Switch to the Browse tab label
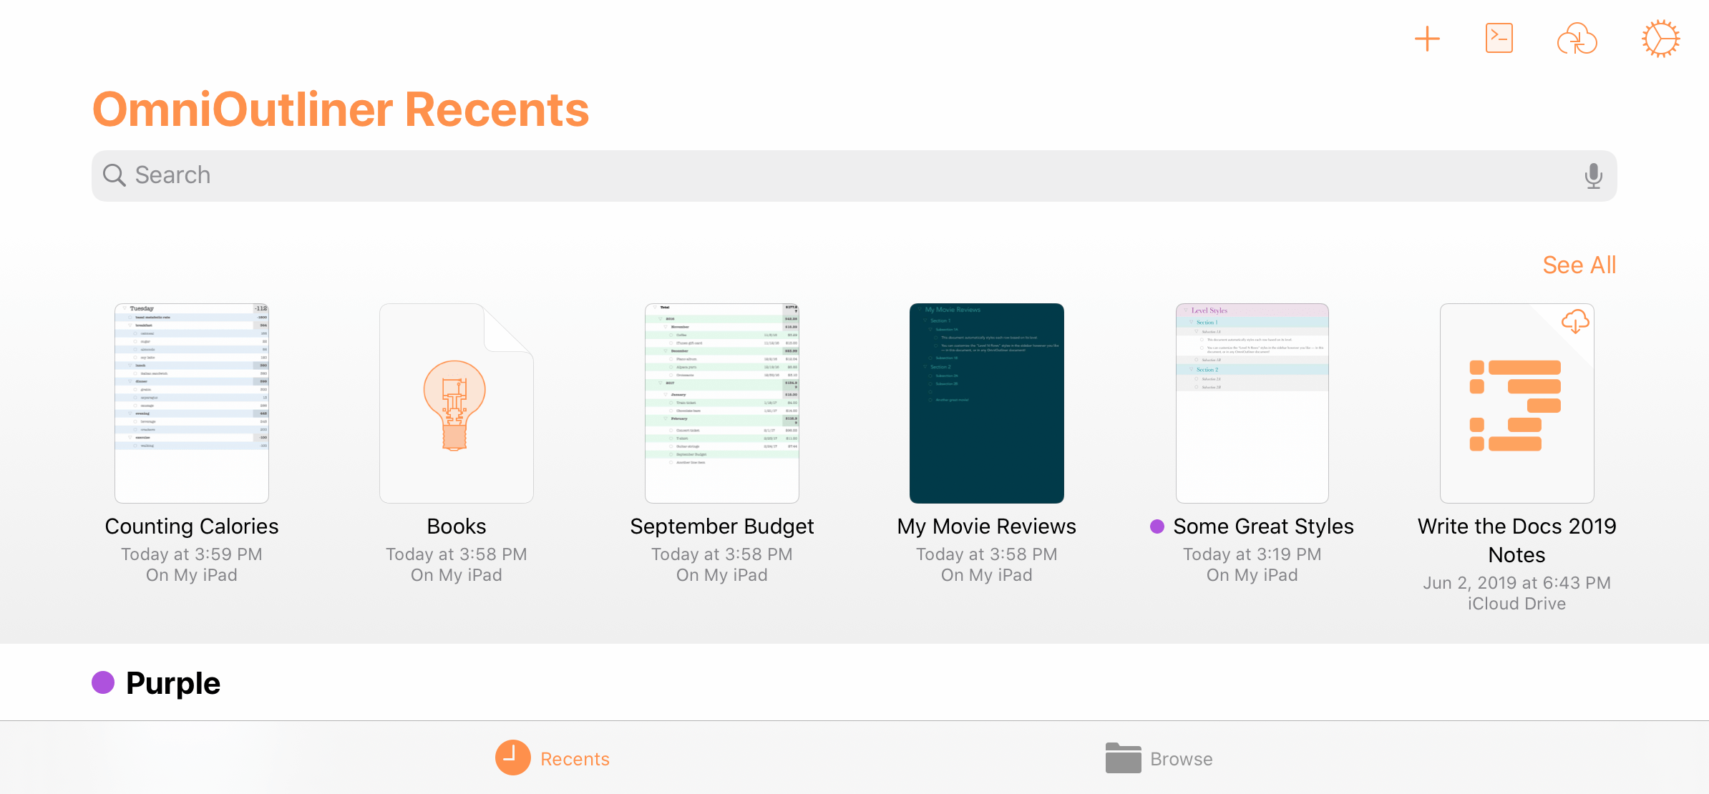The height and width of the screenshot is (794, 1709). coord(1182,759)
